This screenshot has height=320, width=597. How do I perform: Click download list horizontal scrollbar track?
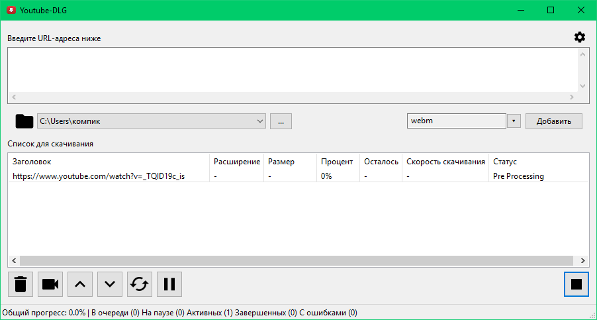(297, 260)
